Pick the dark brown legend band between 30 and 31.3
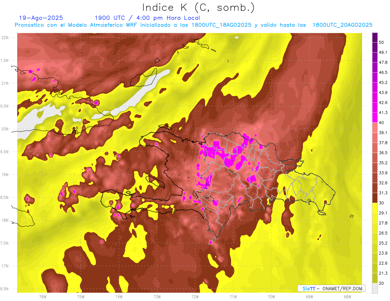 tap(375, 198)
